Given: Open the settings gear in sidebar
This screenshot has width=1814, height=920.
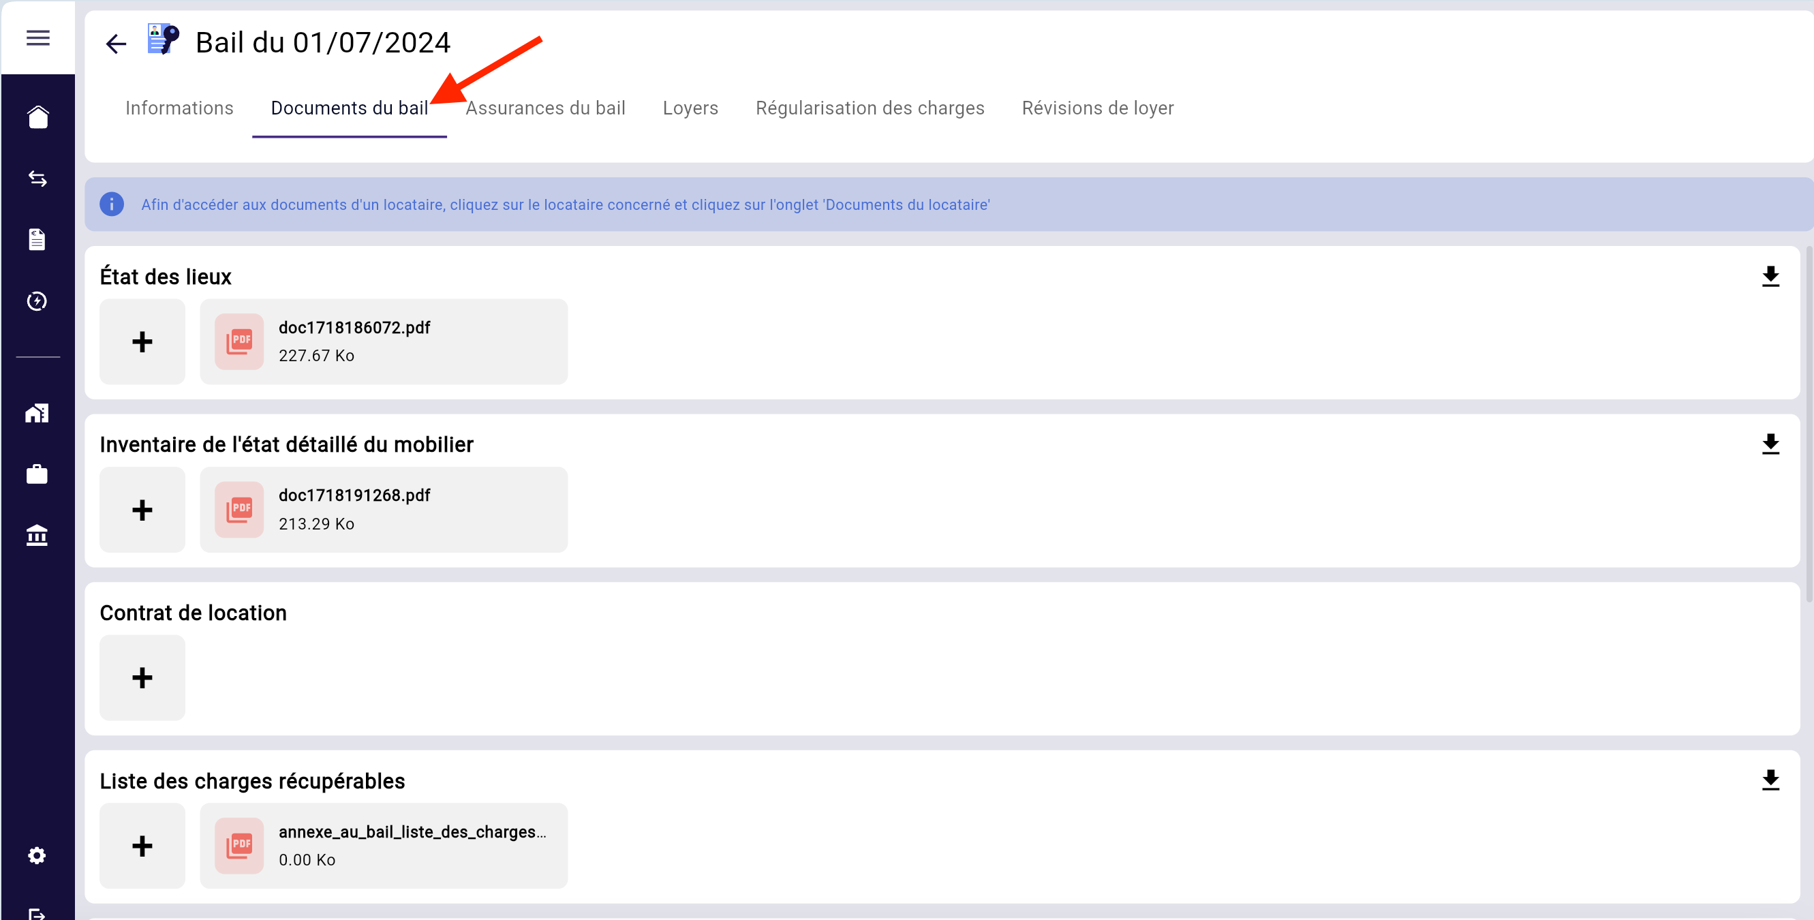Looking at the screenshot, I should (37, 855).
